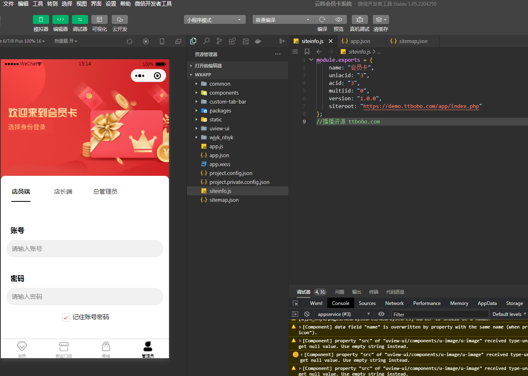Image resolution: width=528 pixels, height=376 pixels.
Task: Open the Wxml devtools tab
Action: (316, 303)
